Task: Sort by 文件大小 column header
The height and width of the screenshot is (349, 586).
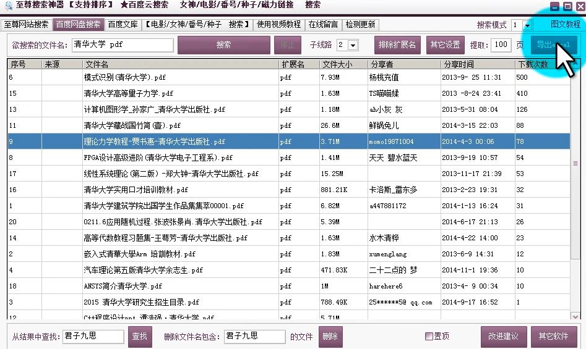Action: pyautogui.click(x=344, y=64)
